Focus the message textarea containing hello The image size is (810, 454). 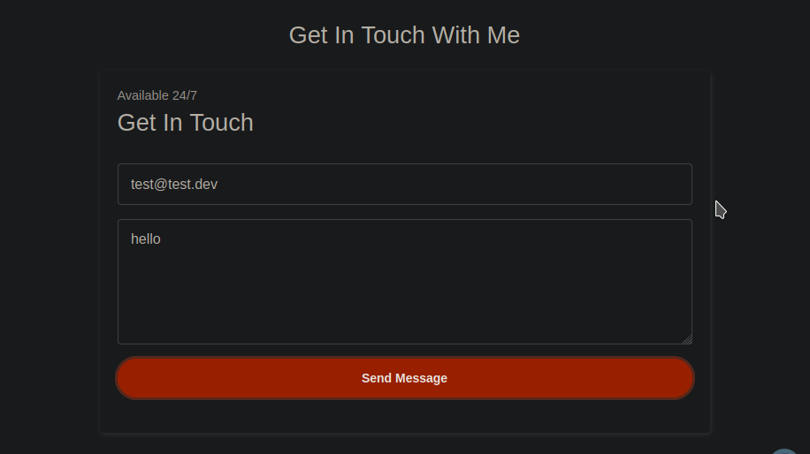click(x=404, y=282)
